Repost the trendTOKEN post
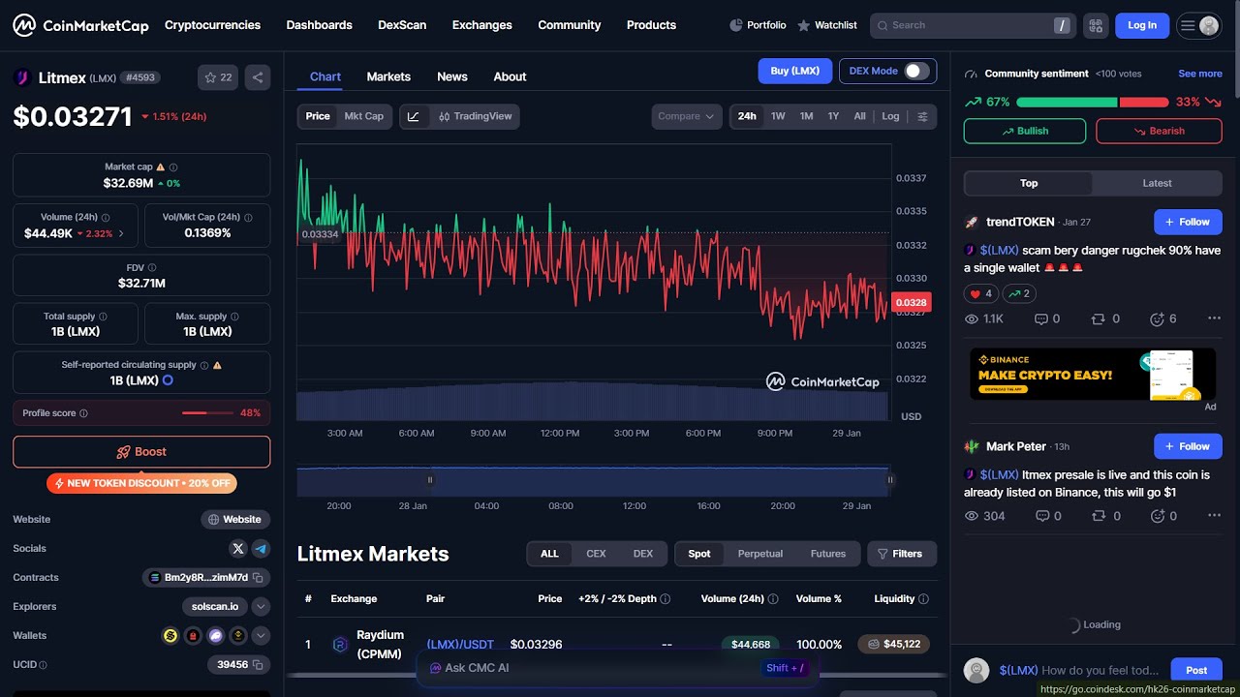 (1105, 318)
